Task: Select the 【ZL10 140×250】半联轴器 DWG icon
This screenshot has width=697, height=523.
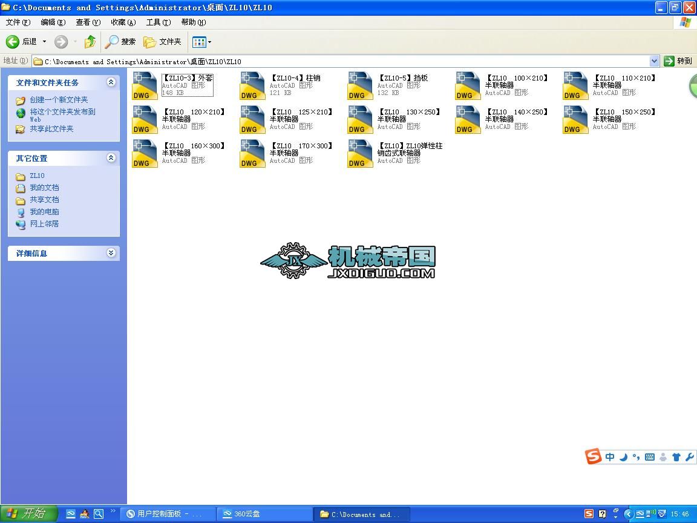Action: tap(468, 120)
